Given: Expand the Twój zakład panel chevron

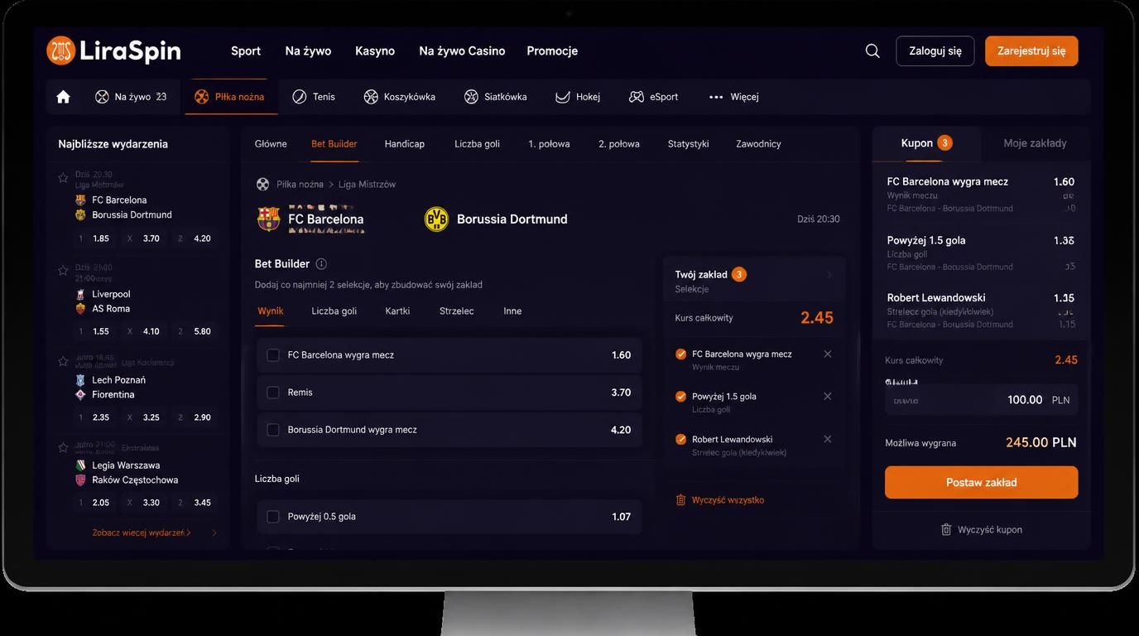Looking at the screenshot, I should (x=829, y=275).
